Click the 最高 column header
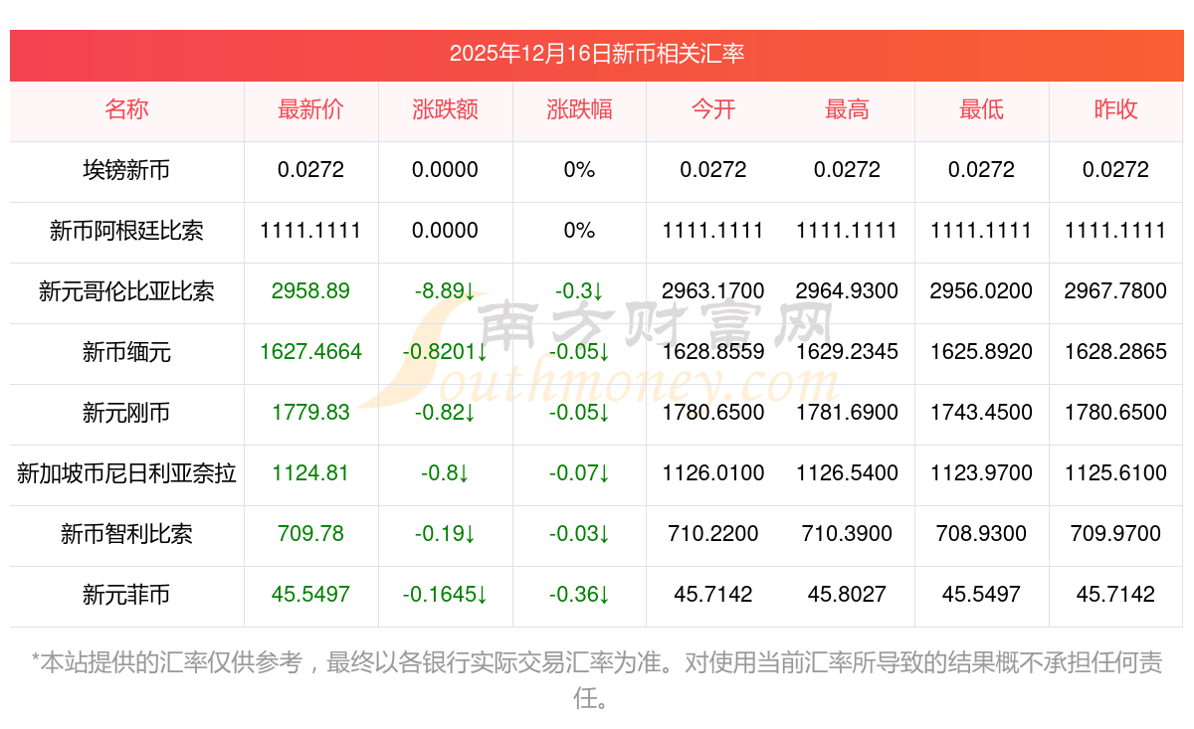This screenshot has height=729, width=1194. point(847,109)
